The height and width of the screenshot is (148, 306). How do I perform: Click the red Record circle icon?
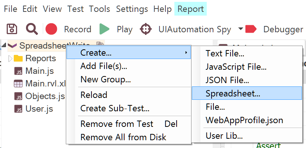click(51, 29)
